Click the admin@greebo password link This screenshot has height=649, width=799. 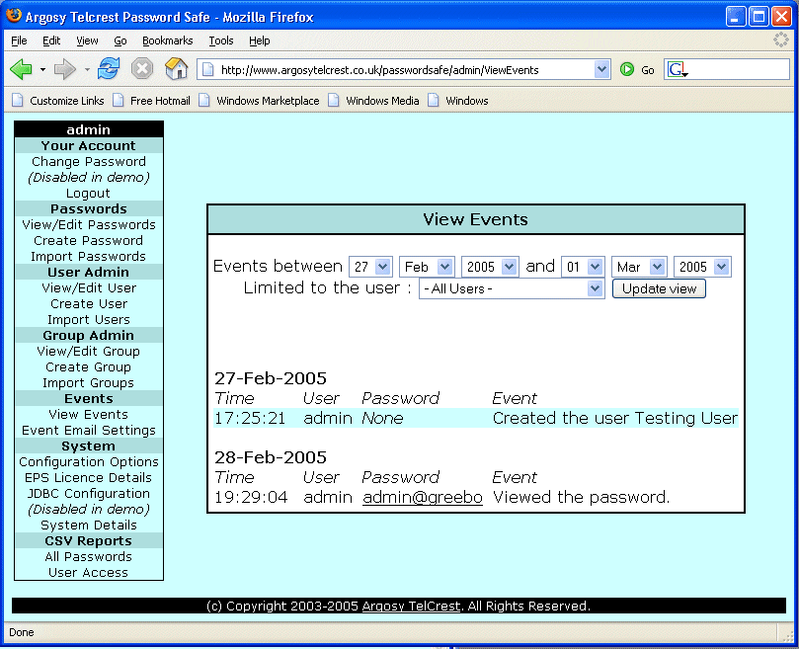pos(423,497)
